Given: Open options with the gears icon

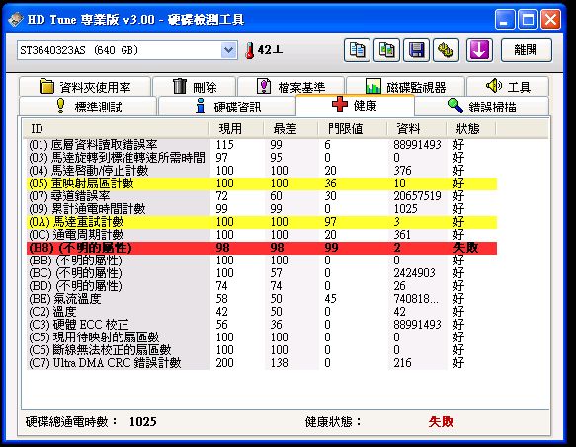Looking at the screenshot, I should click(446, 50).
